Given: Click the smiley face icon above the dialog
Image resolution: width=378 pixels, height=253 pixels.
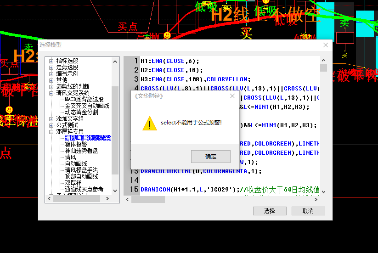Looking at the screenshot, I should pos(167,35).
